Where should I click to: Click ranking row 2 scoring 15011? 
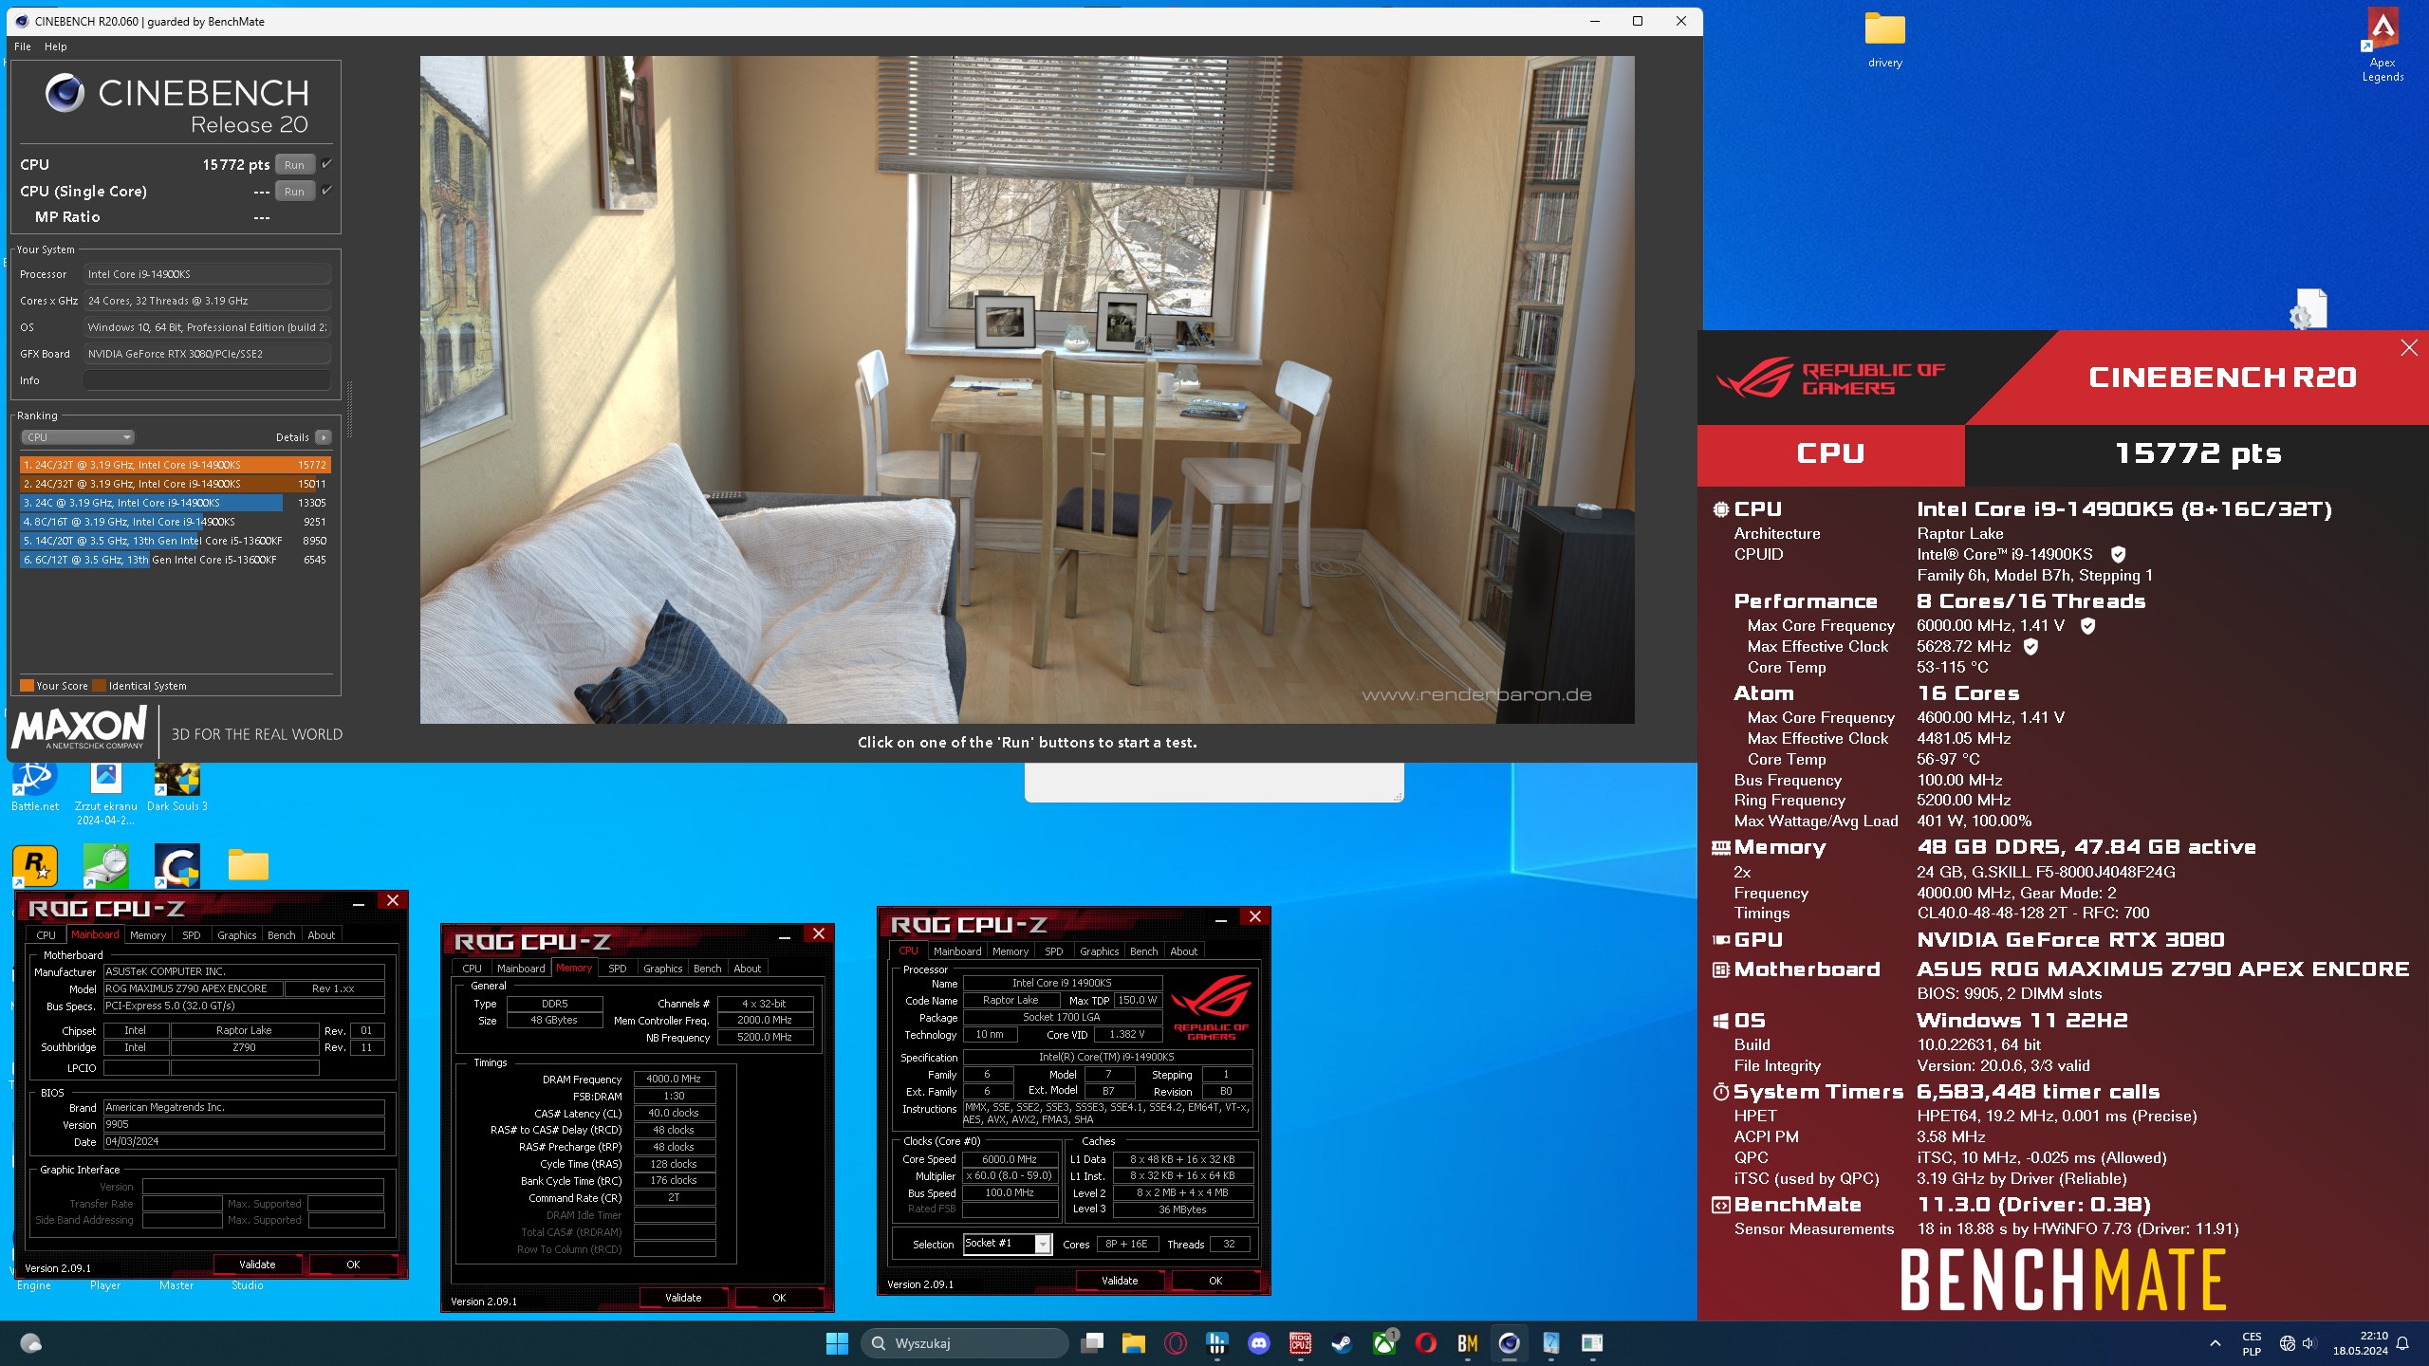176,484
